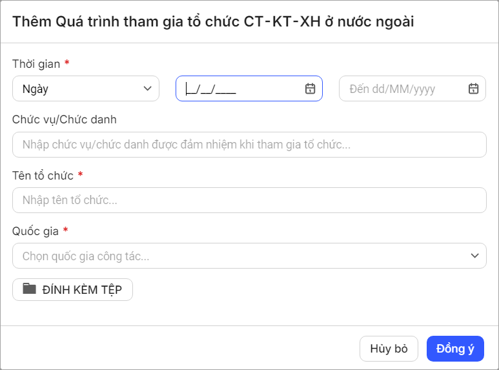Open the start date calendar picker icon
This screenshot has height=370, width=499.
(x=310, y=89)
